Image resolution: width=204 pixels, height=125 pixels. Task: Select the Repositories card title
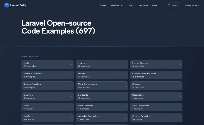138,95
